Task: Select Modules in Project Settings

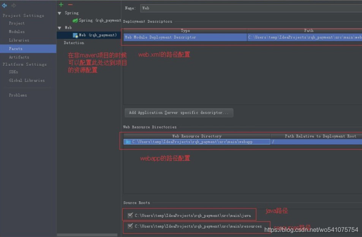Action: point(16,31)
